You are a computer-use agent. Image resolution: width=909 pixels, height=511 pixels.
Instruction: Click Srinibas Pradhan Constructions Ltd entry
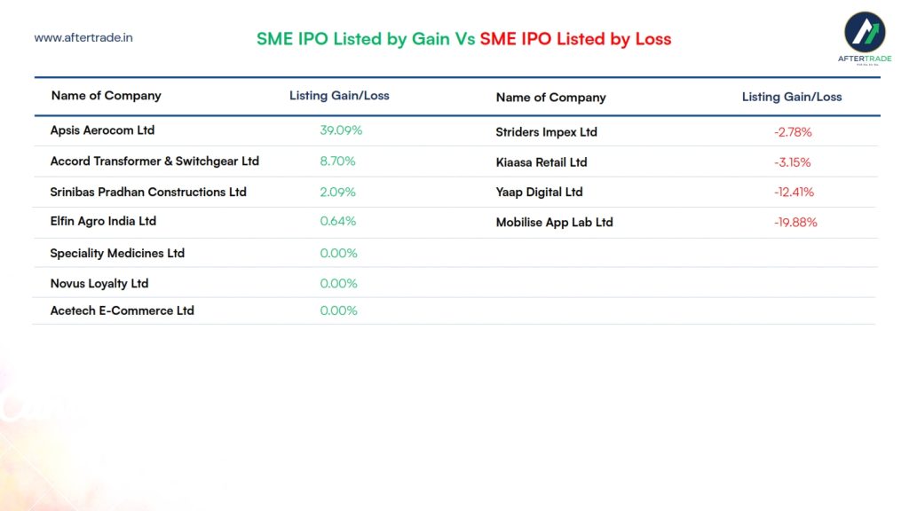148,192
